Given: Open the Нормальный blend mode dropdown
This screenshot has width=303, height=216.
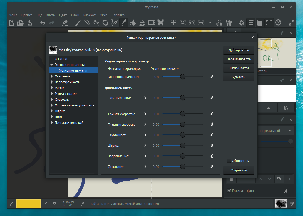Looking at the screenshot, I should [x=276, y=131].
